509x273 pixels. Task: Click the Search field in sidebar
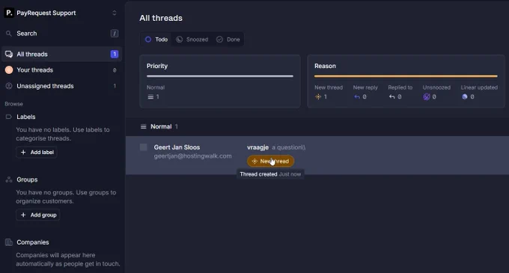click(x=61, y=34)
